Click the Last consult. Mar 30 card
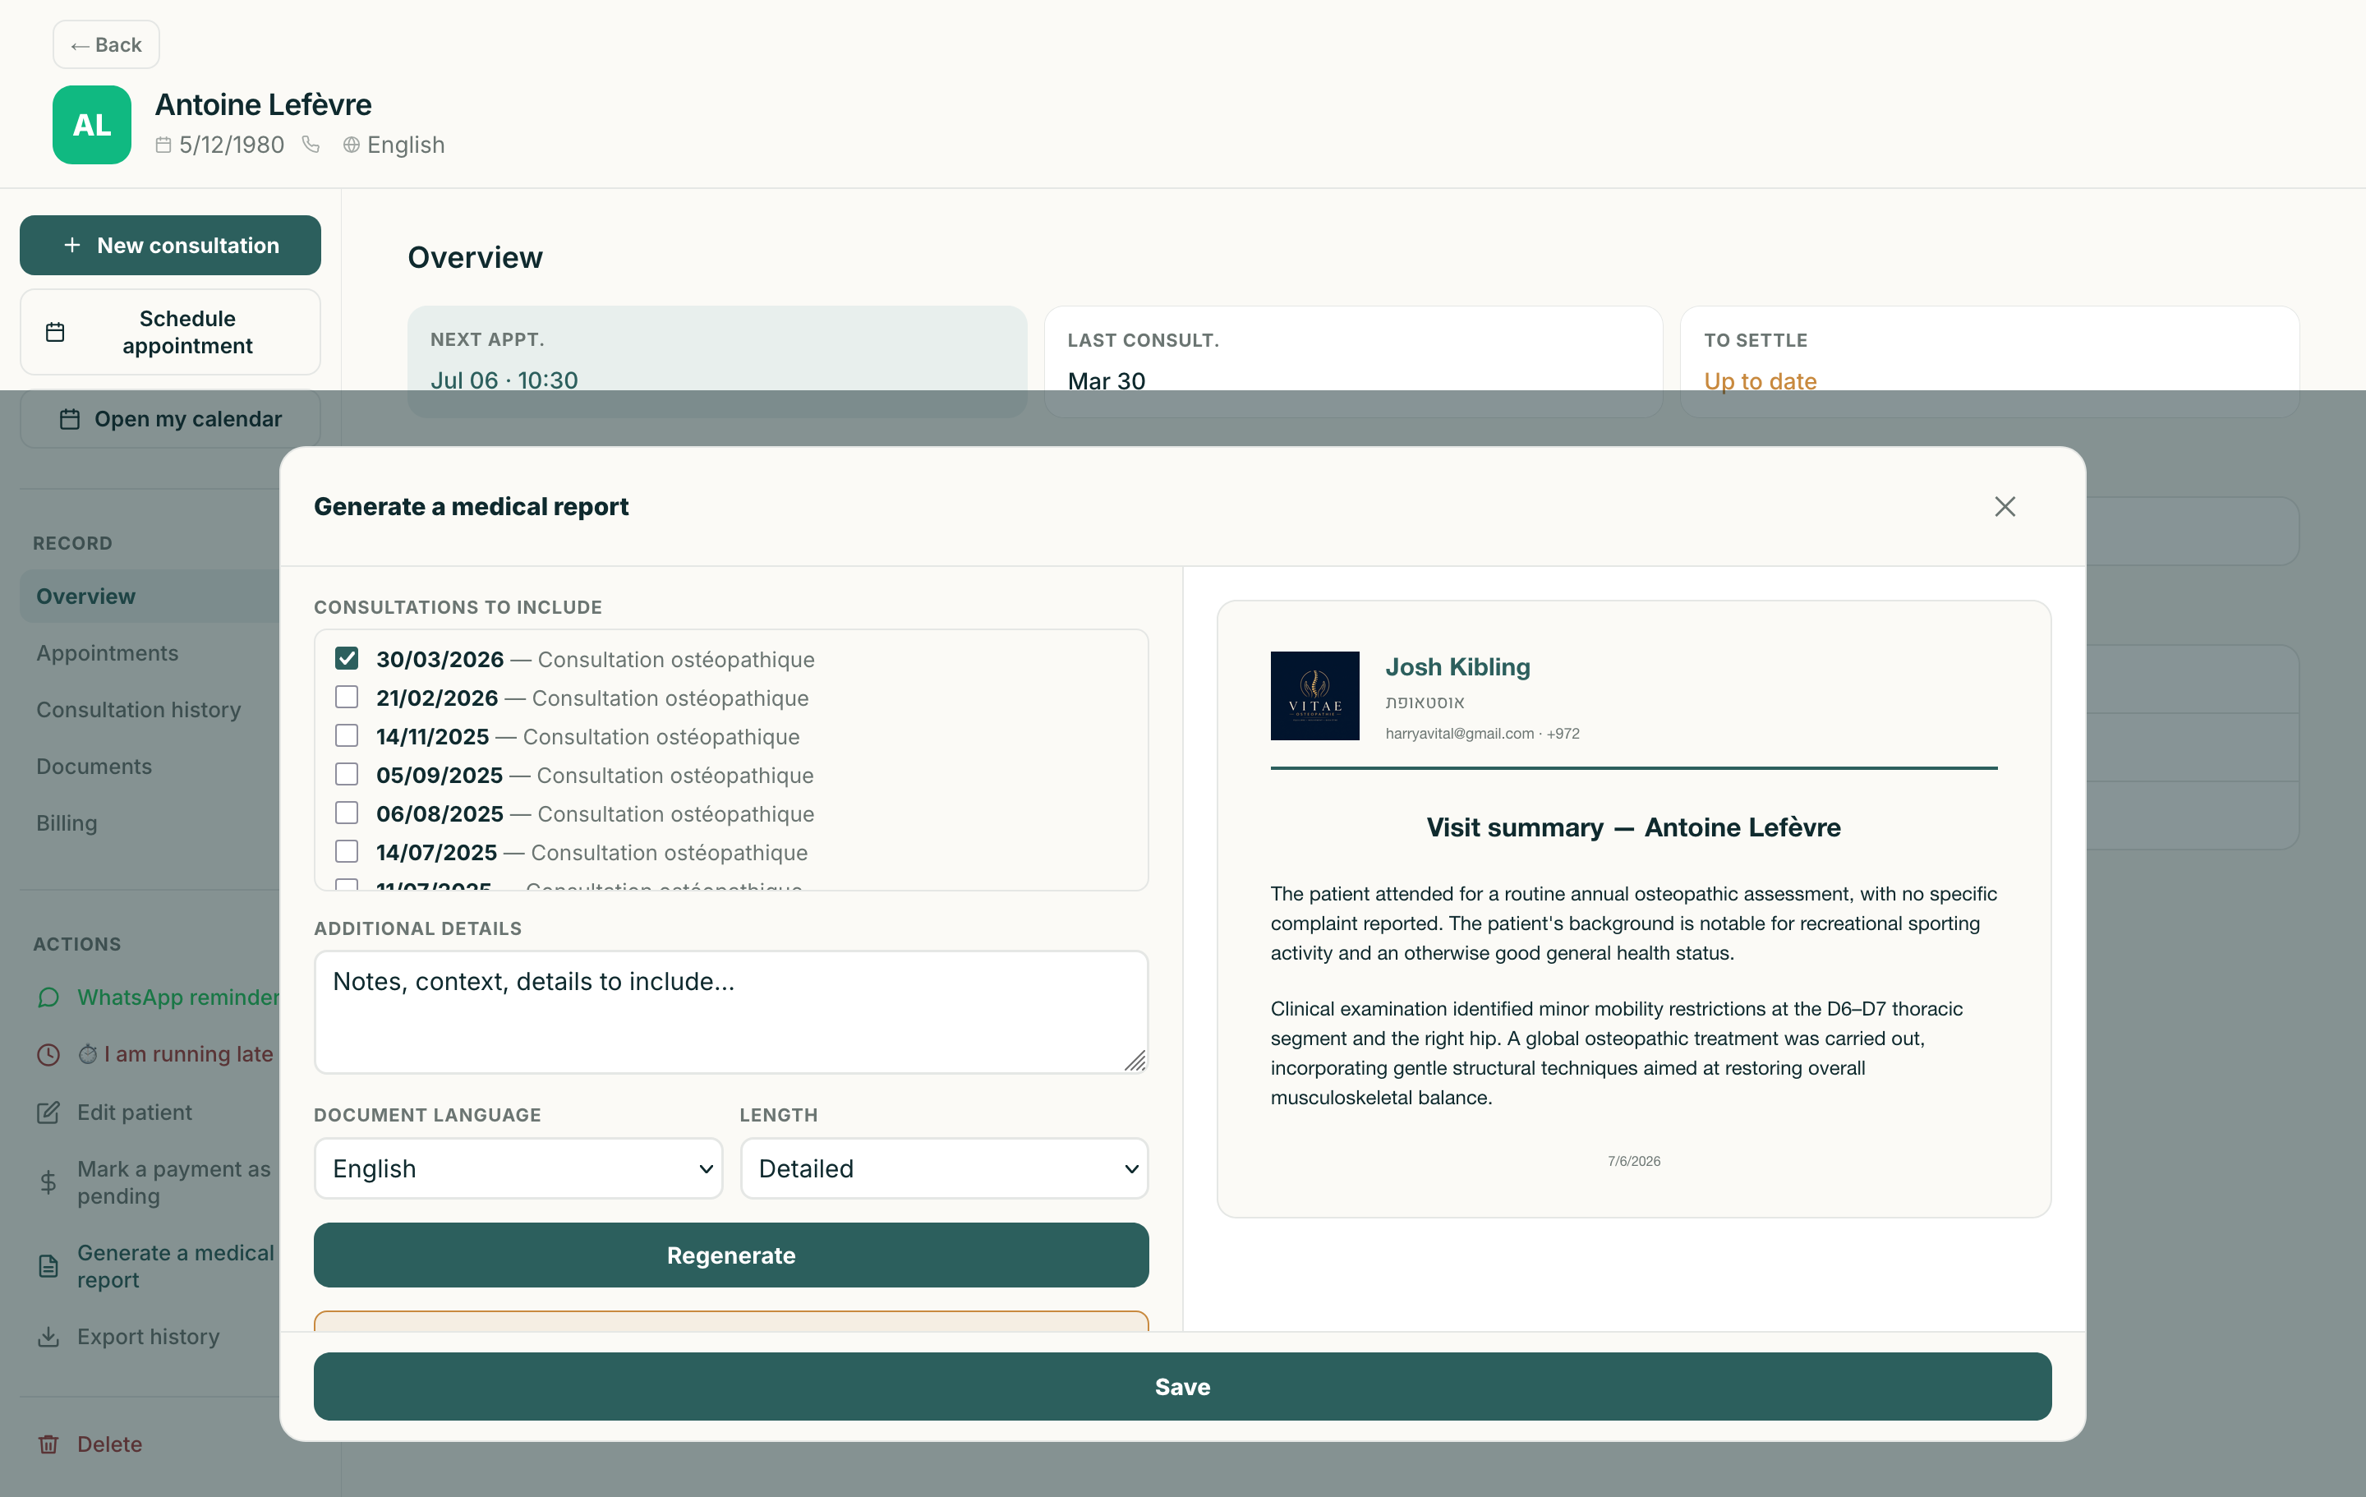Screen dimensions: 2366x1497 click(1353, 361)
